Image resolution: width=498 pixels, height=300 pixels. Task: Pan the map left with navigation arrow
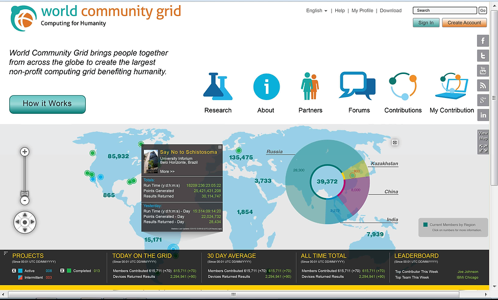tap(17, 222)
